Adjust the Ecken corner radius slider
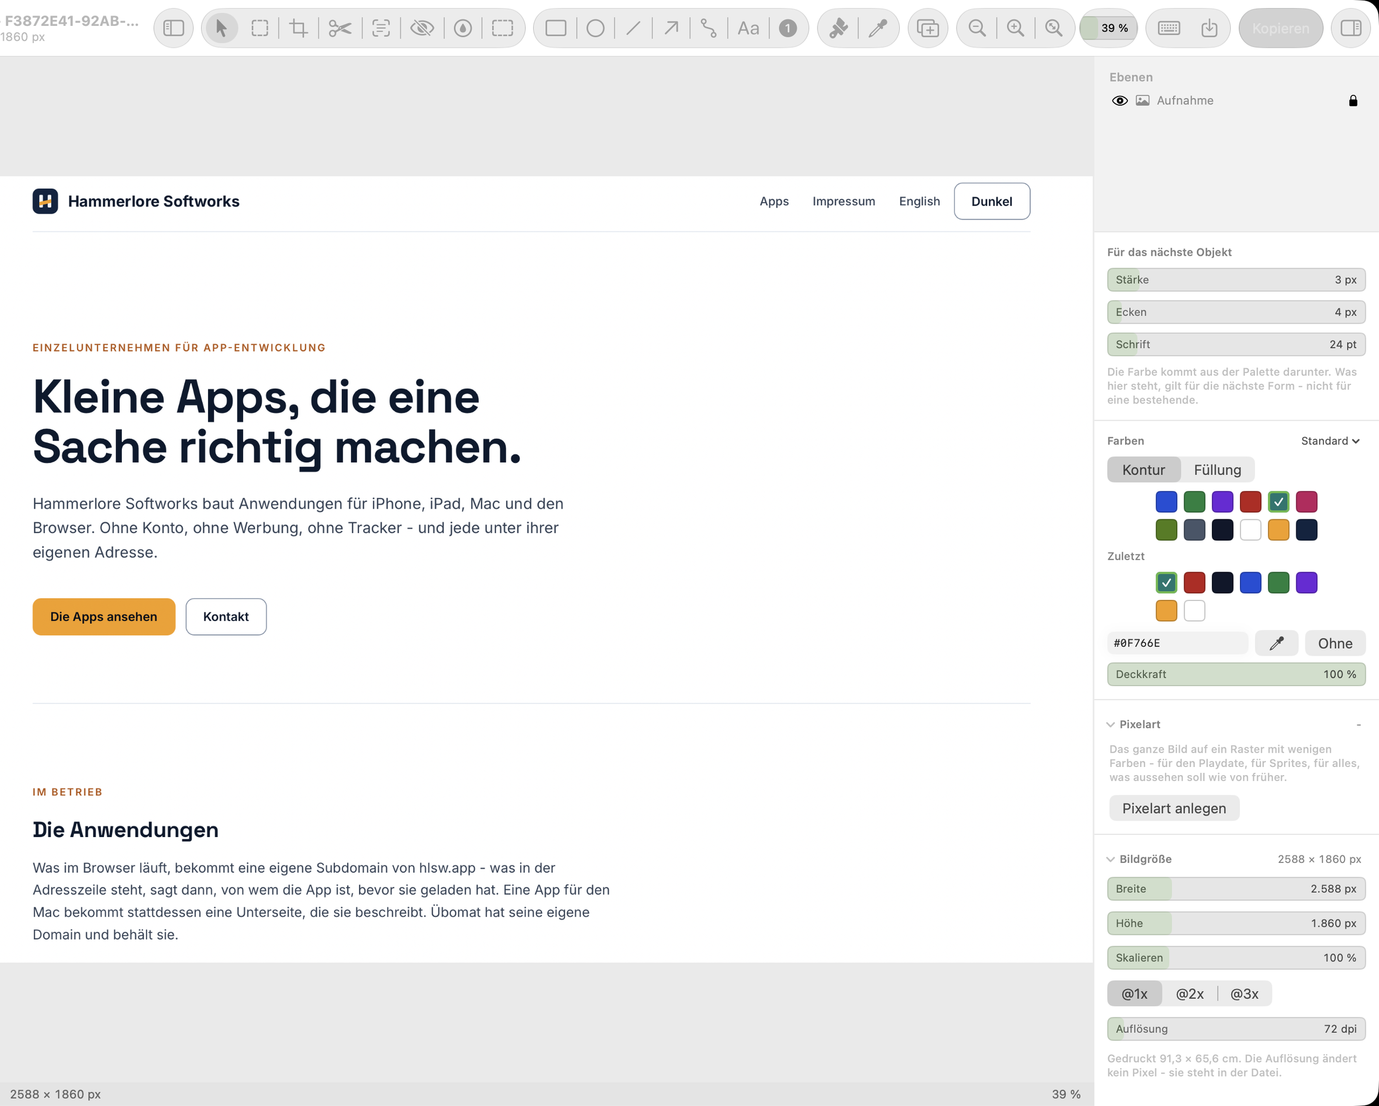 pos(1237,312)
